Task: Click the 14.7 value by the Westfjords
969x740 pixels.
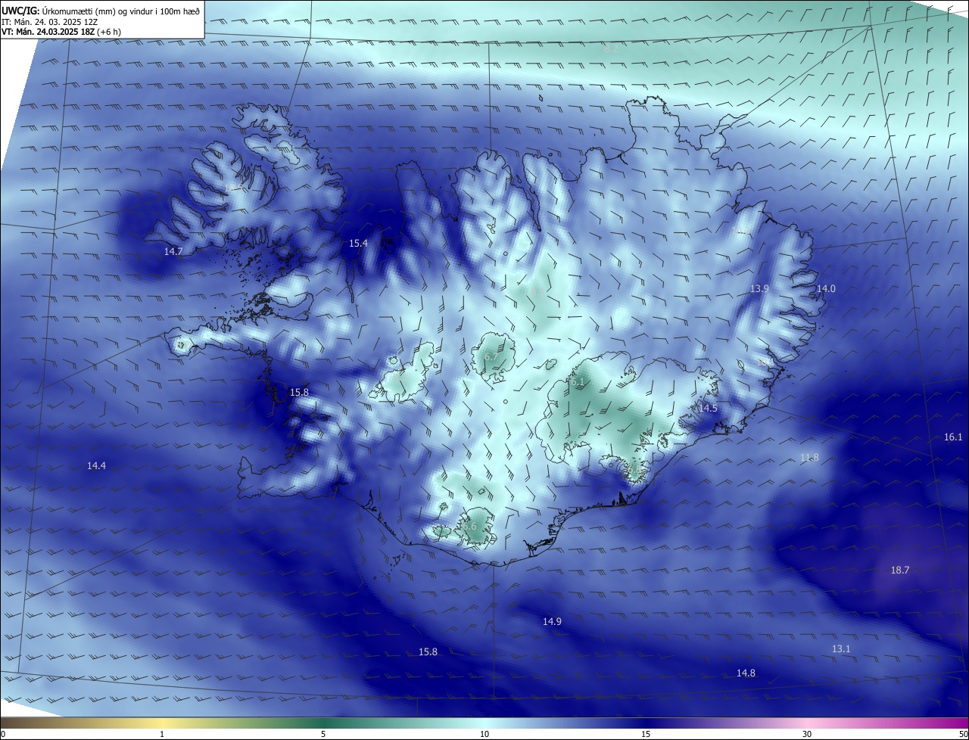Action: coord(173,251)
